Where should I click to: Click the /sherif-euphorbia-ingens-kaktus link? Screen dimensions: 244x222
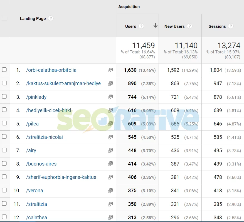61,177
